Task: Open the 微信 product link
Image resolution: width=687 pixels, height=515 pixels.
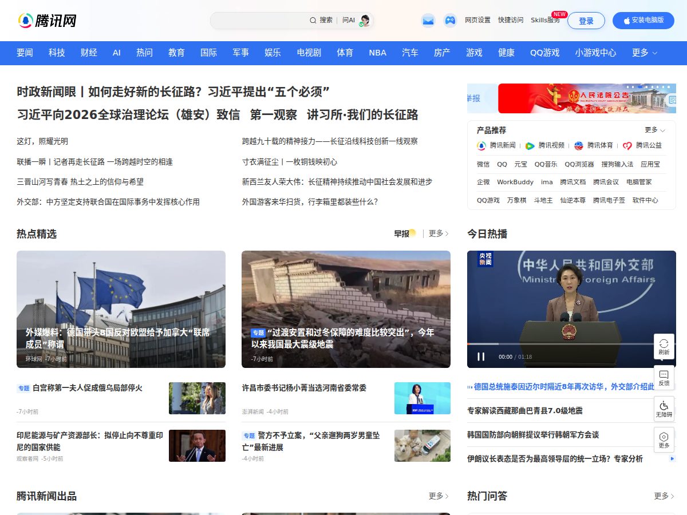Action: click(483, 164)
